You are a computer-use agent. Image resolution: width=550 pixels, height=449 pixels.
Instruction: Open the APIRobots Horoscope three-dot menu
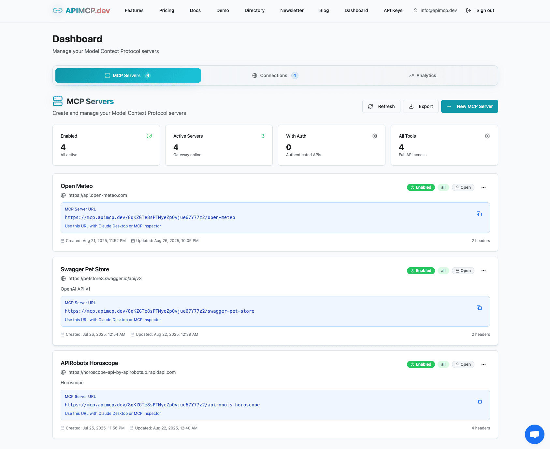coord(484,364)
